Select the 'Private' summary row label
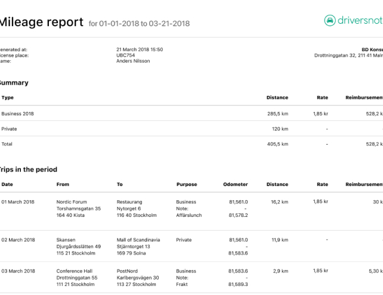Screen dimensions: 383x295 [x=9, y=129]
